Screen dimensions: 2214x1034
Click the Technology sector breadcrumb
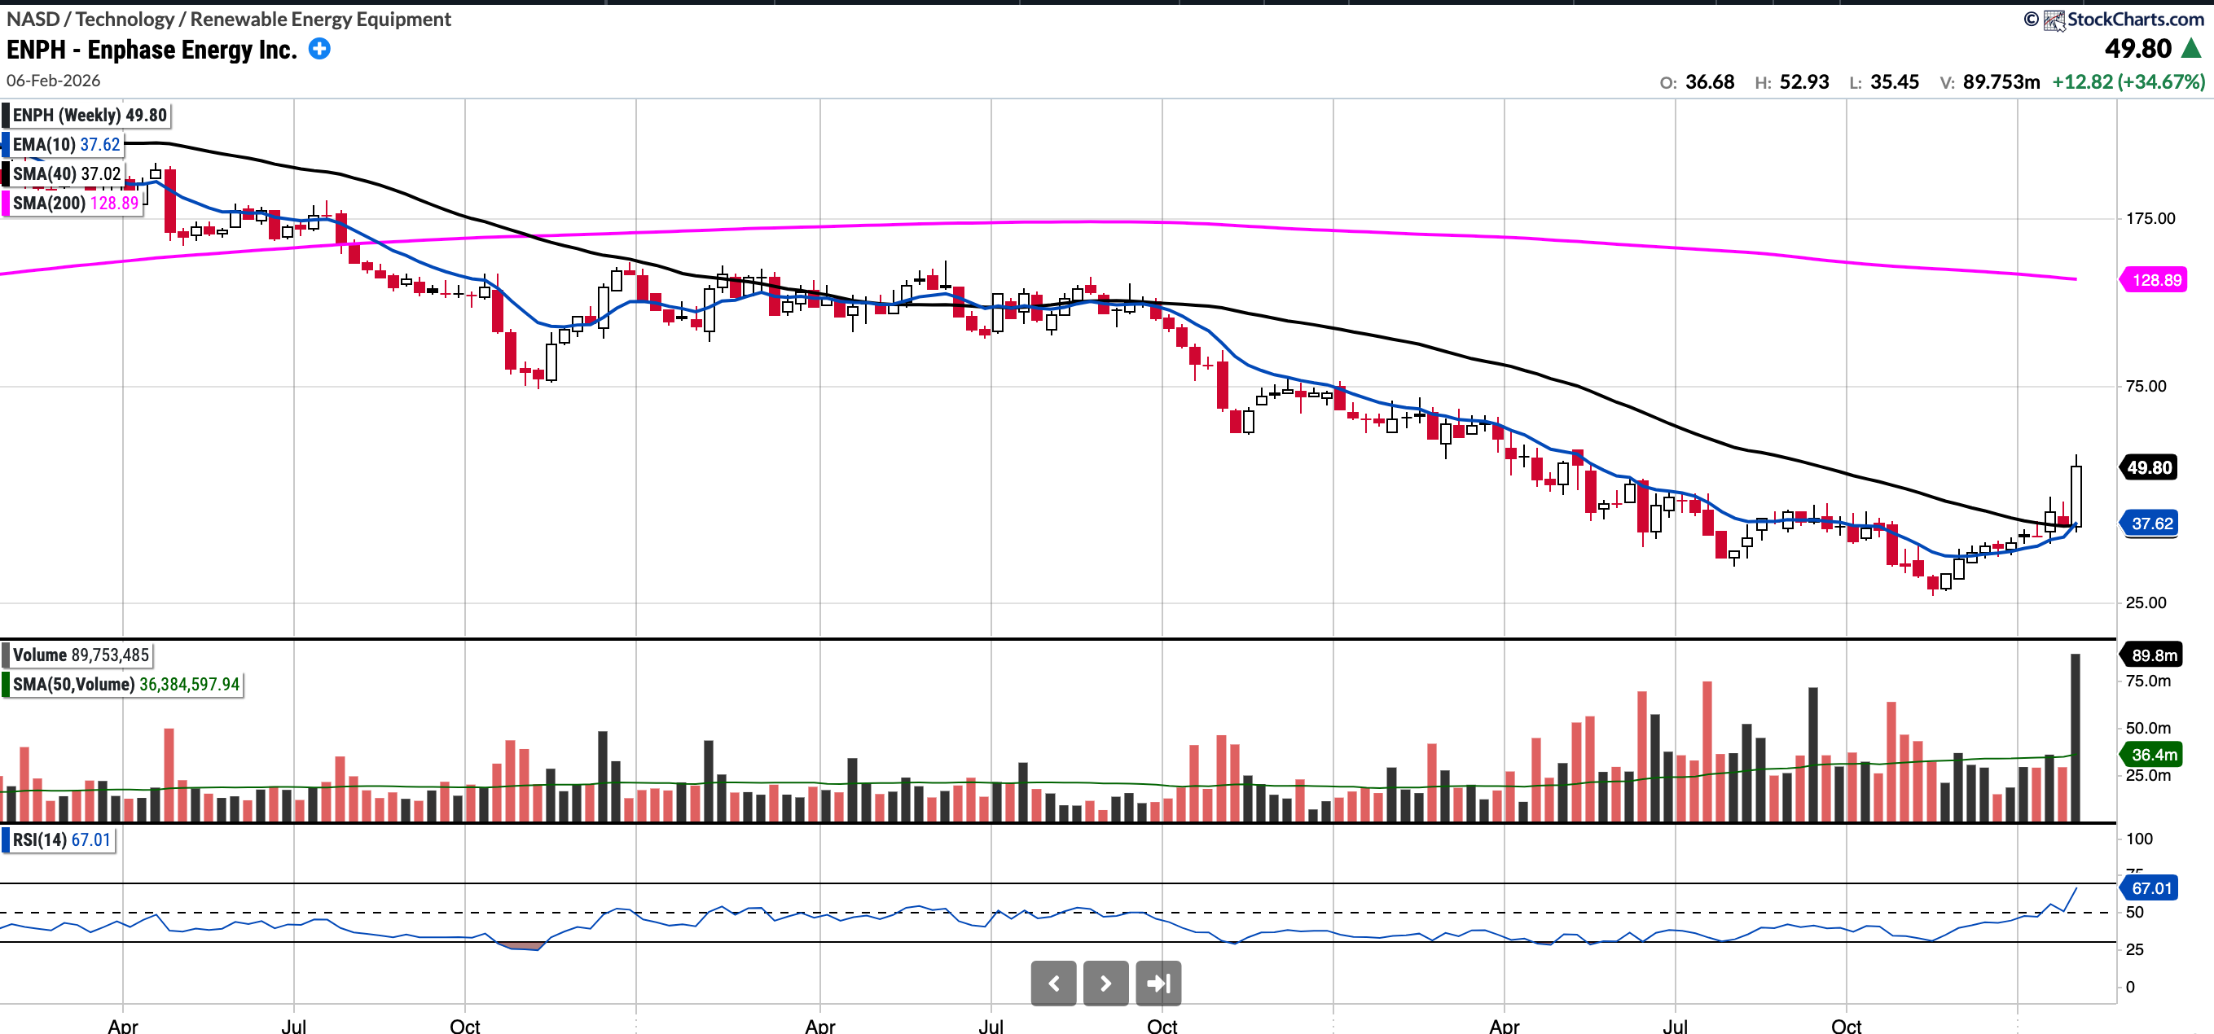pos(125,19)
